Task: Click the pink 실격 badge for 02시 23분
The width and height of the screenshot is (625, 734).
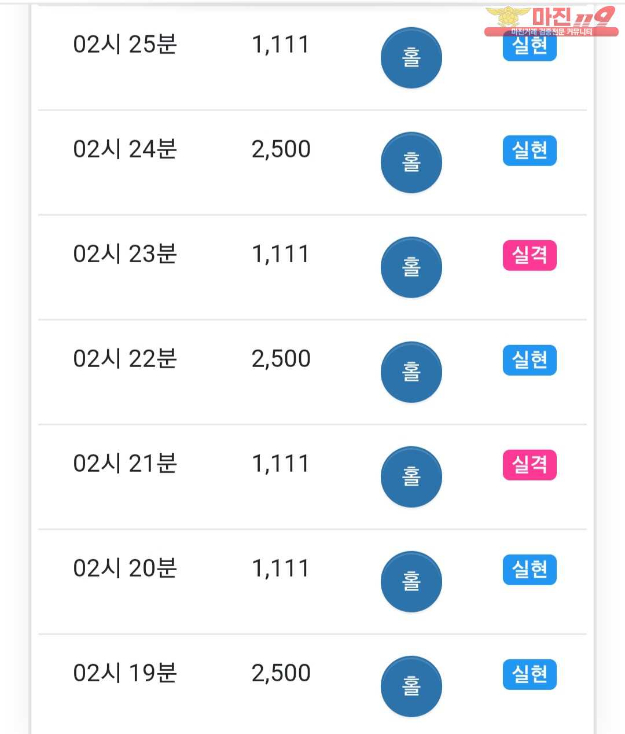Action: [x=530, y=255]
